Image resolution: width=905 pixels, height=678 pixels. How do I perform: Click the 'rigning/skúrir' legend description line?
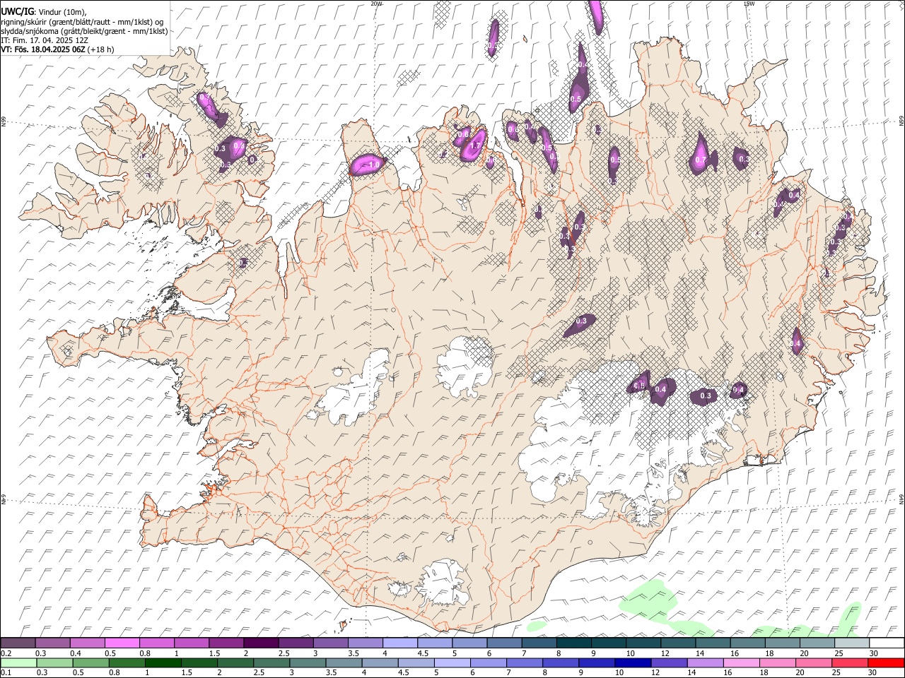[82, 21]
